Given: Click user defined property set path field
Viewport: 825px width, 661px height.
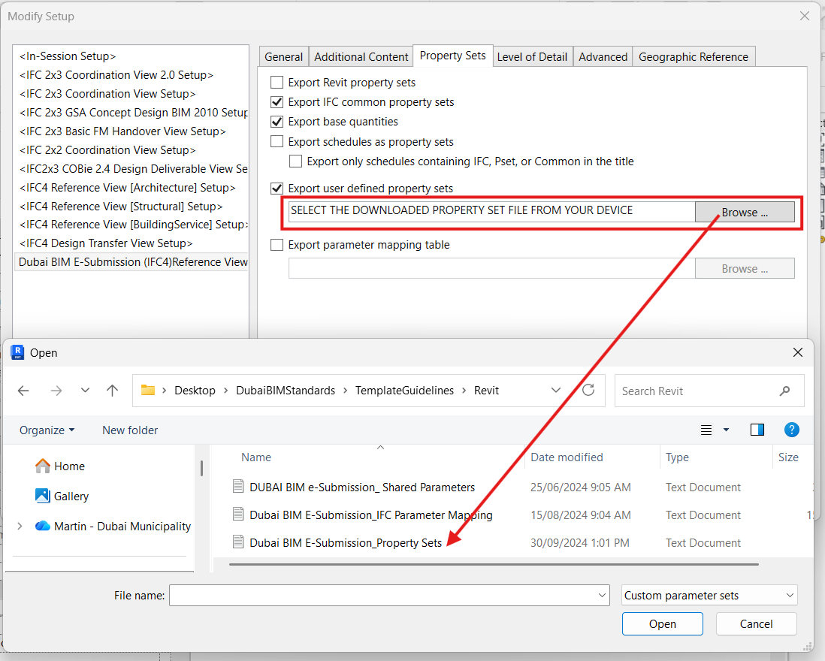Looking at the screenshot, I should [491, 211].
